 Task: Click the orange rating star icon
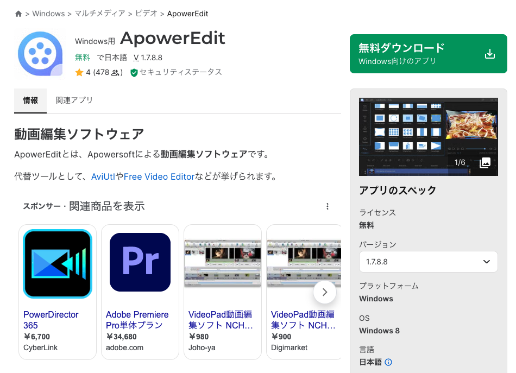(79, 72)
